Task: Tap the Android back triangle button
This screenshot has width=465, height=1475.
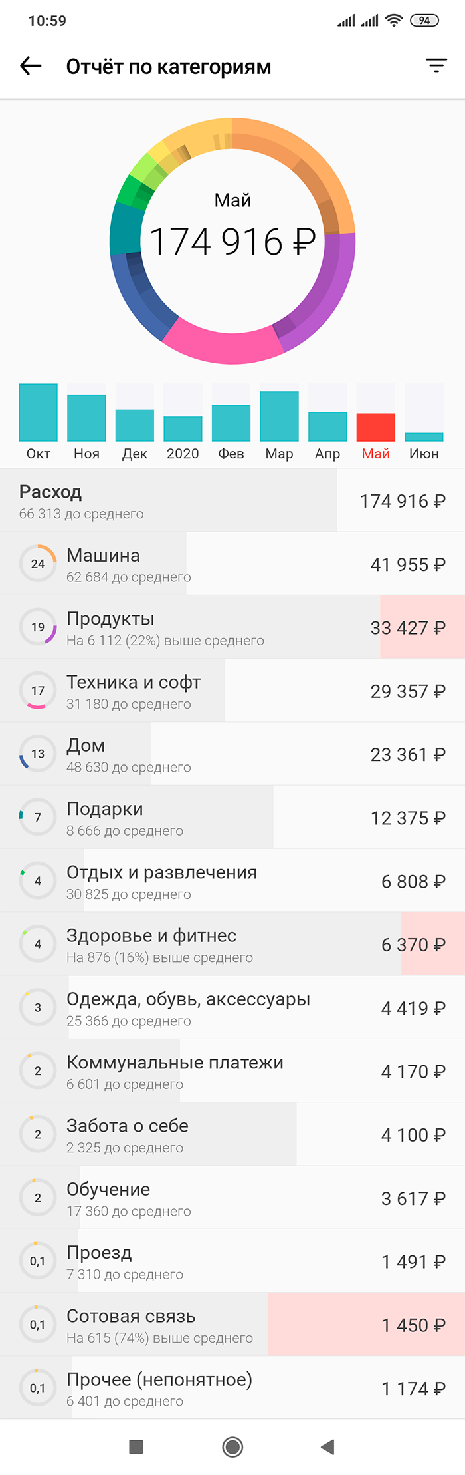Action: click(x=327, y=1446)
